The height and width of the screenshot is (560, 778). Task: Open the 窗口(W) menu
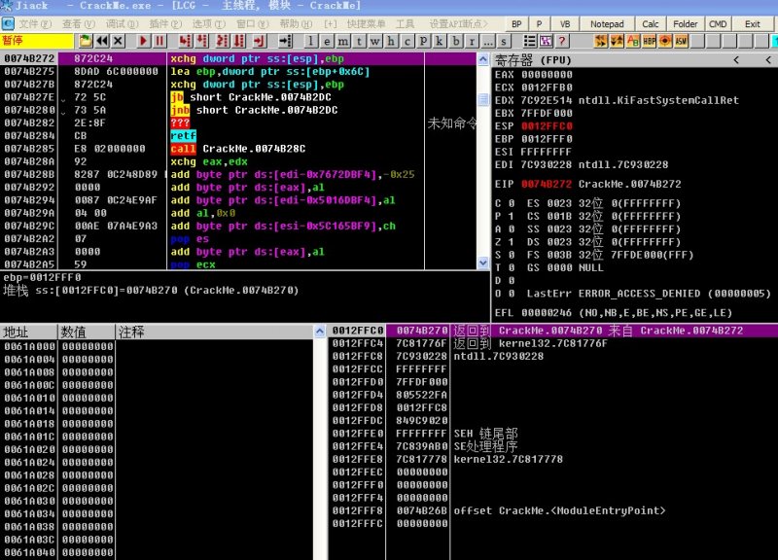pos(252,23)
